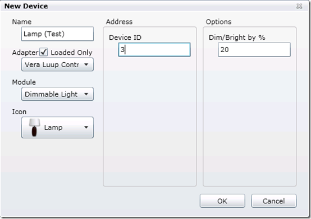
Task: Click the Address group heading
Action: (x=119, y=21)
